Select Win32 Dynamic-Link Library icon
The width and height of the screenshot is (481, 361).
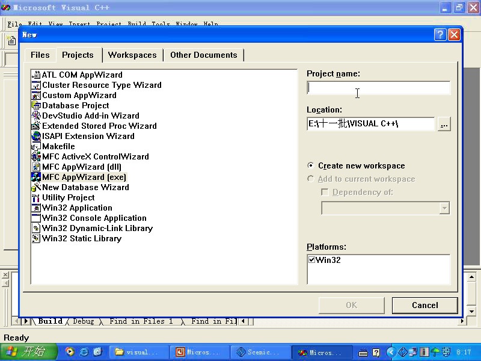(36, 228)
